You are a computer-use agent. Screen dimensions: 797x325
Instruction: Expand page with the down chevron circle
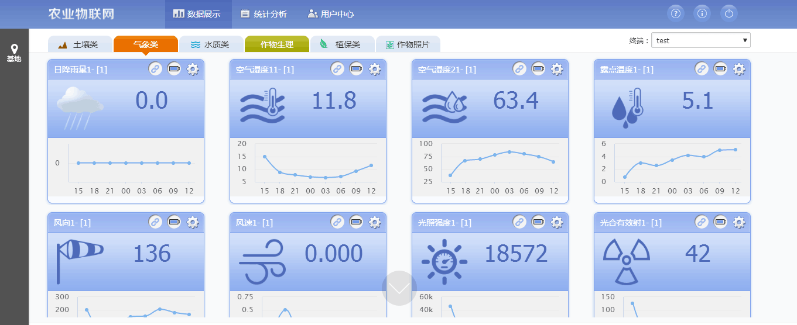coord(399,288)
